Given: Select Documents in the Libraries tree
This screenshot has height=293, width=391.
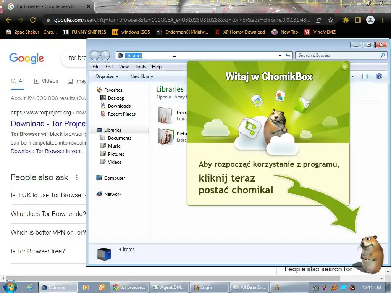Looking at the screenshot, I should pos(116,138).
